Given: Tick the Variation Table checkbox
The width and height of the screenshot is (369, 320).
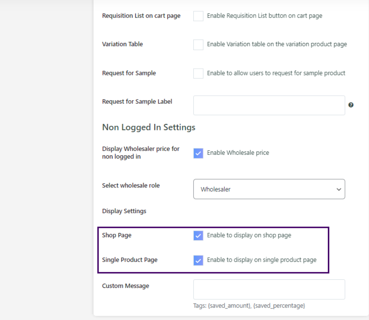Looking at the screenshot, I should pos(198,45).
